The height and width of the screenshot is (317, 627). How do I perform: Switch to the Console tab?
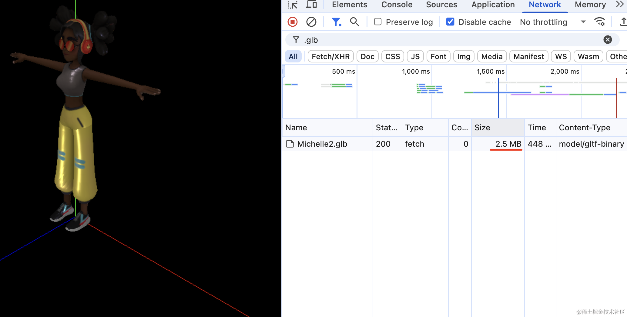tap(397, 5)
